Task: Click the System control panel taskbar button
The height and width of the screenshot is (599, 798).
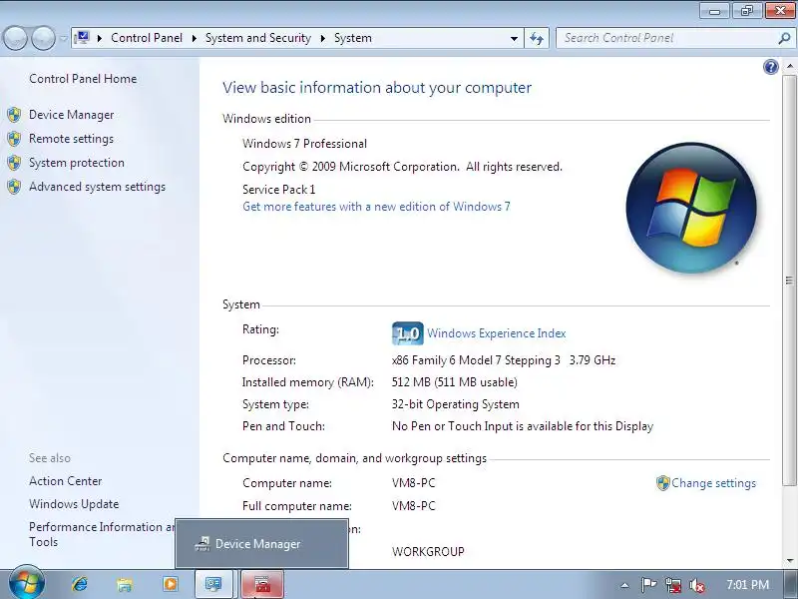Action: click(213, 584)
